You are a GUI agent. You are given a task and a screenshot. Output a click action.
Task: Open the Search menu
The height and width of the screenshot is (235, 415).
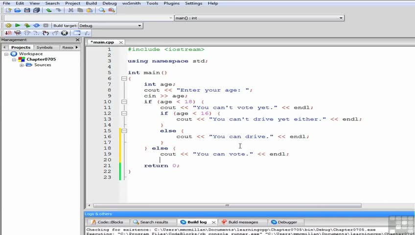pyautogui.click(x=52, y=3)
